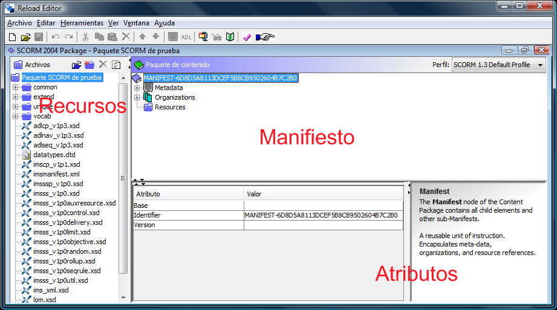Select the imsss_v1p0rollup.xsd file

(x=64, y=261)
